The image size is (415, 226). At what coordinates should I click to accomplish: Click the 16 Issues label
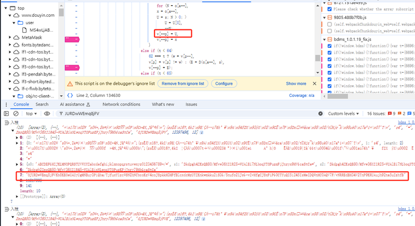coord(376,114)
